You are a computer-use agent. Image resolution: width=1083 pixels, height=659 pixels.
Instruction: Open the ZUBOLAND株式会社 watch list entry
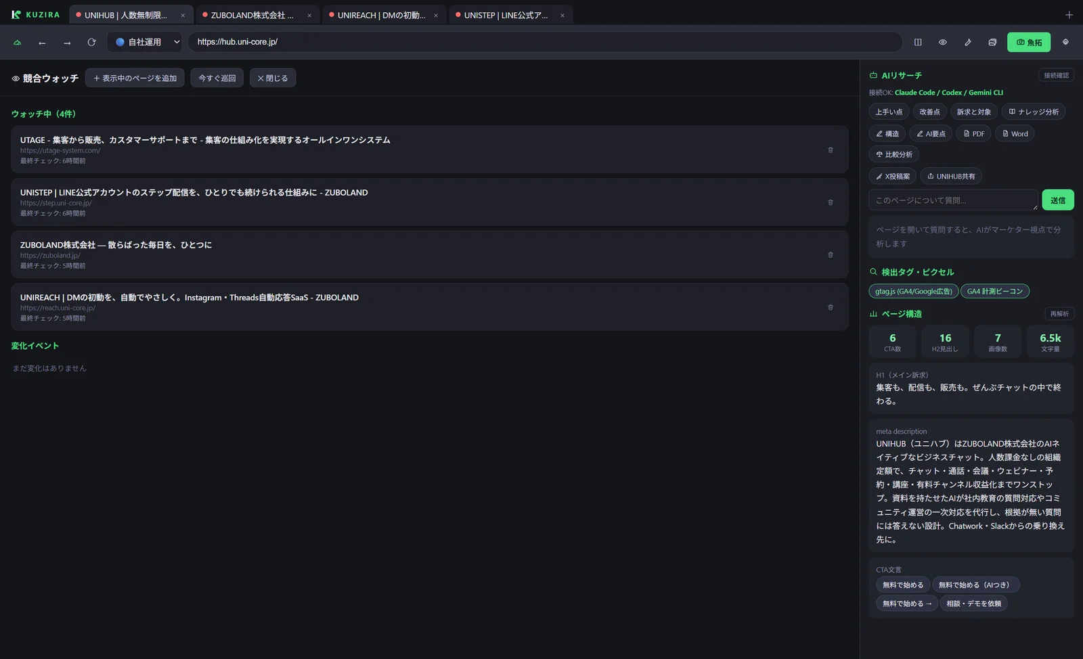pyautogui.click(x=429, y=254)
